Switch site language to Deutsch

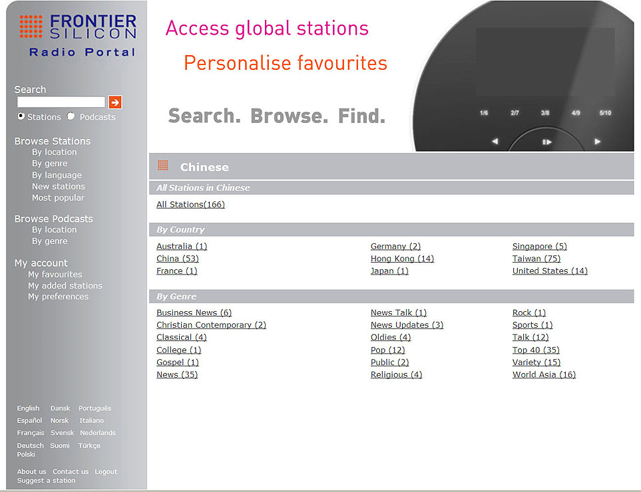coord(30,445)
